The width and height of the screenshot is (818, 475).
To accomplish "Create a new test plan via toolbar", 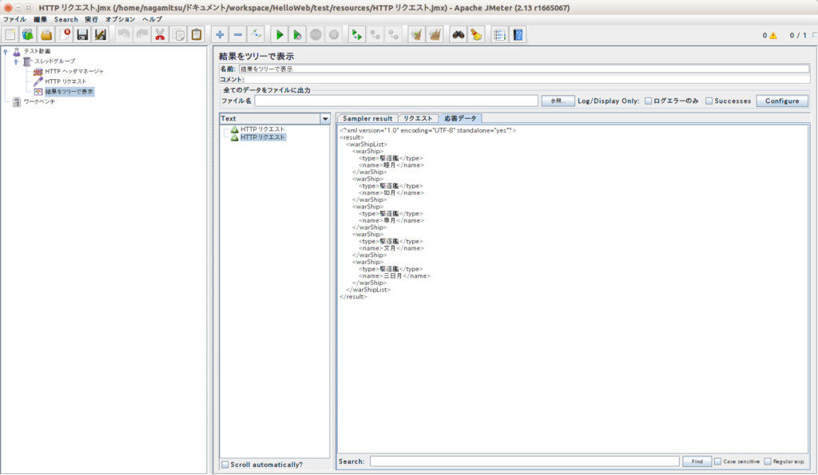I will (x=10, y=35).
